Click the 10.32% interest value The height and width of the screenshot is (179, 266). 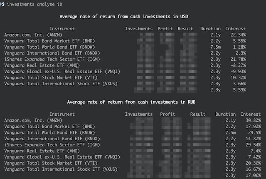[x=238, y=77]
